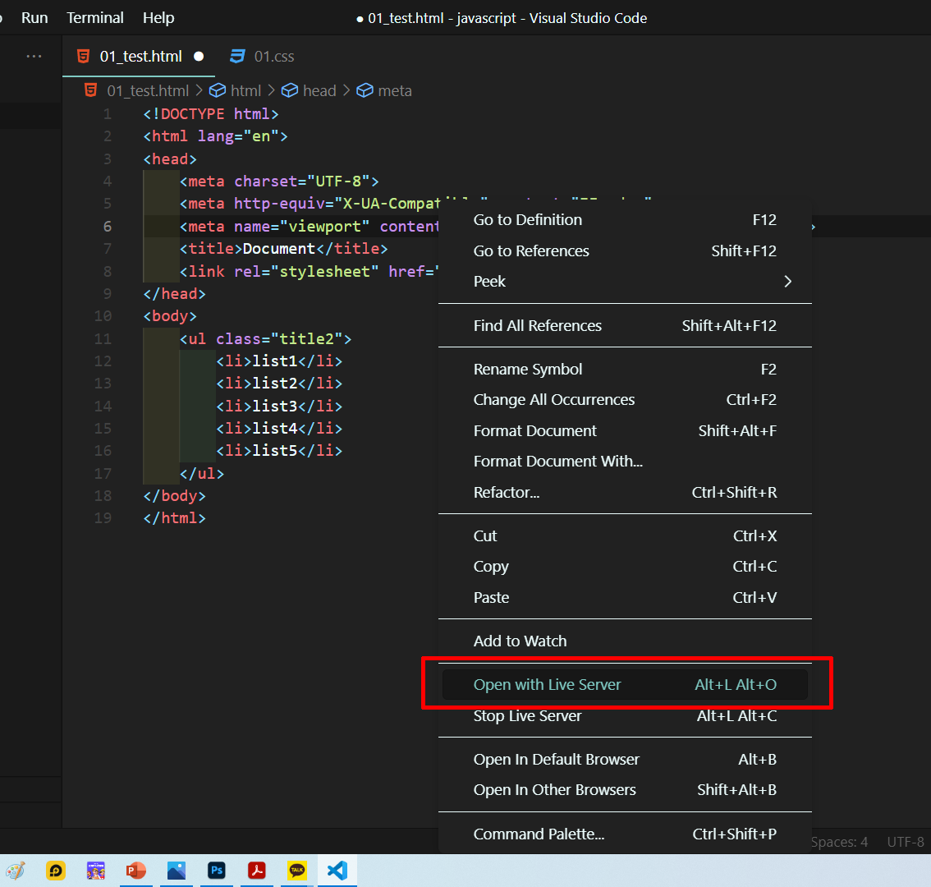Image resolution: width=931 pixels, height=887 pixels.
Task: Open the Terminal menu
Action: pyautogui.click(x=95, y=18)
